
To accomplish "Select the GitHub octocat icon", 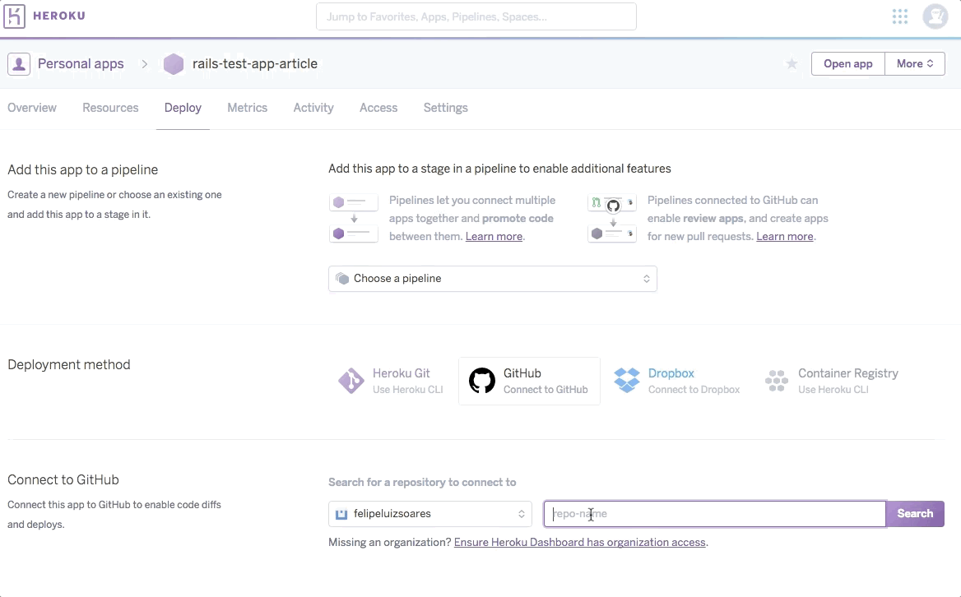I will click(x=481, y=381).
